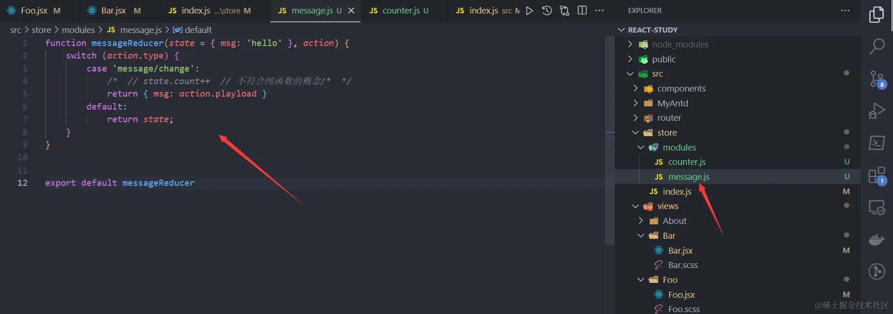Expand the MyAntd folder
893x314 pixels.
pos(636,103)
